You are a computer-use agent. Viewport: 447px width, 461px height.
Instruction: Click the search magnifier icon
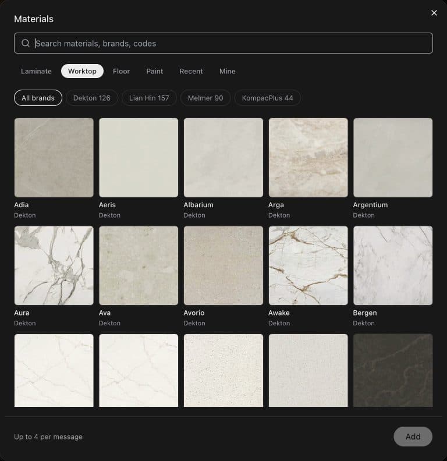pos(26,43)
